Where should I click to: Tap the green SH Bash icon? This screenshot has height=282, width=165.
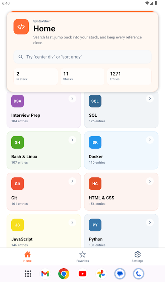point(18,142)
